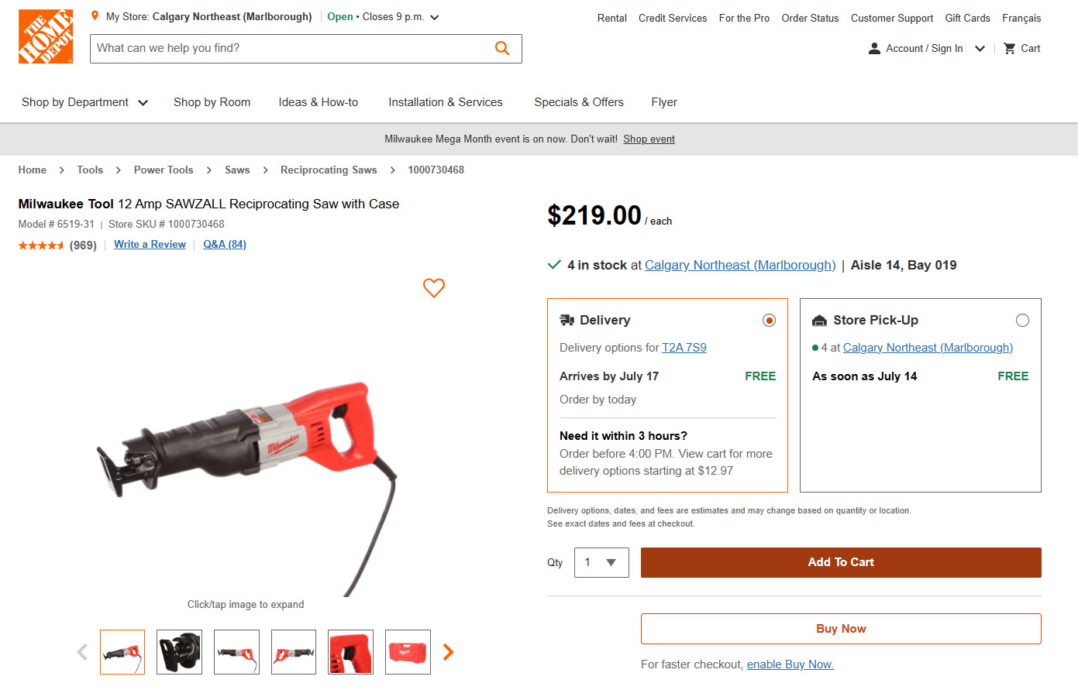Show next product thumbnails with right arrow

pyautogui.click(x=448, y=652)
